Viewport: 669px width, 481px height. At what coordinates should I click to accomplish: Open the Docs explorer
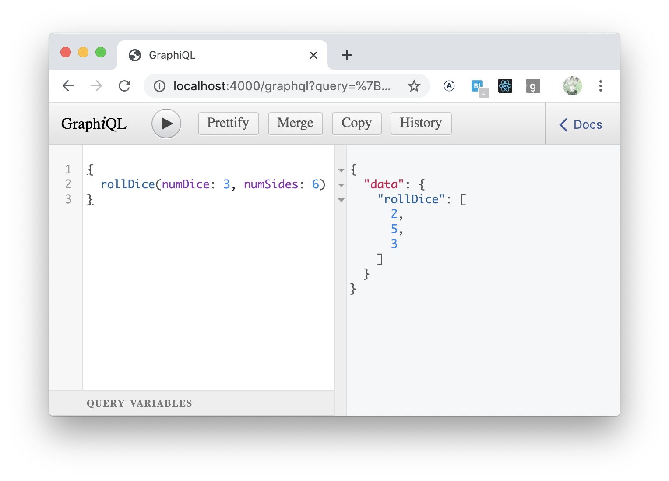pyautogui.click(x=581, y=124)
